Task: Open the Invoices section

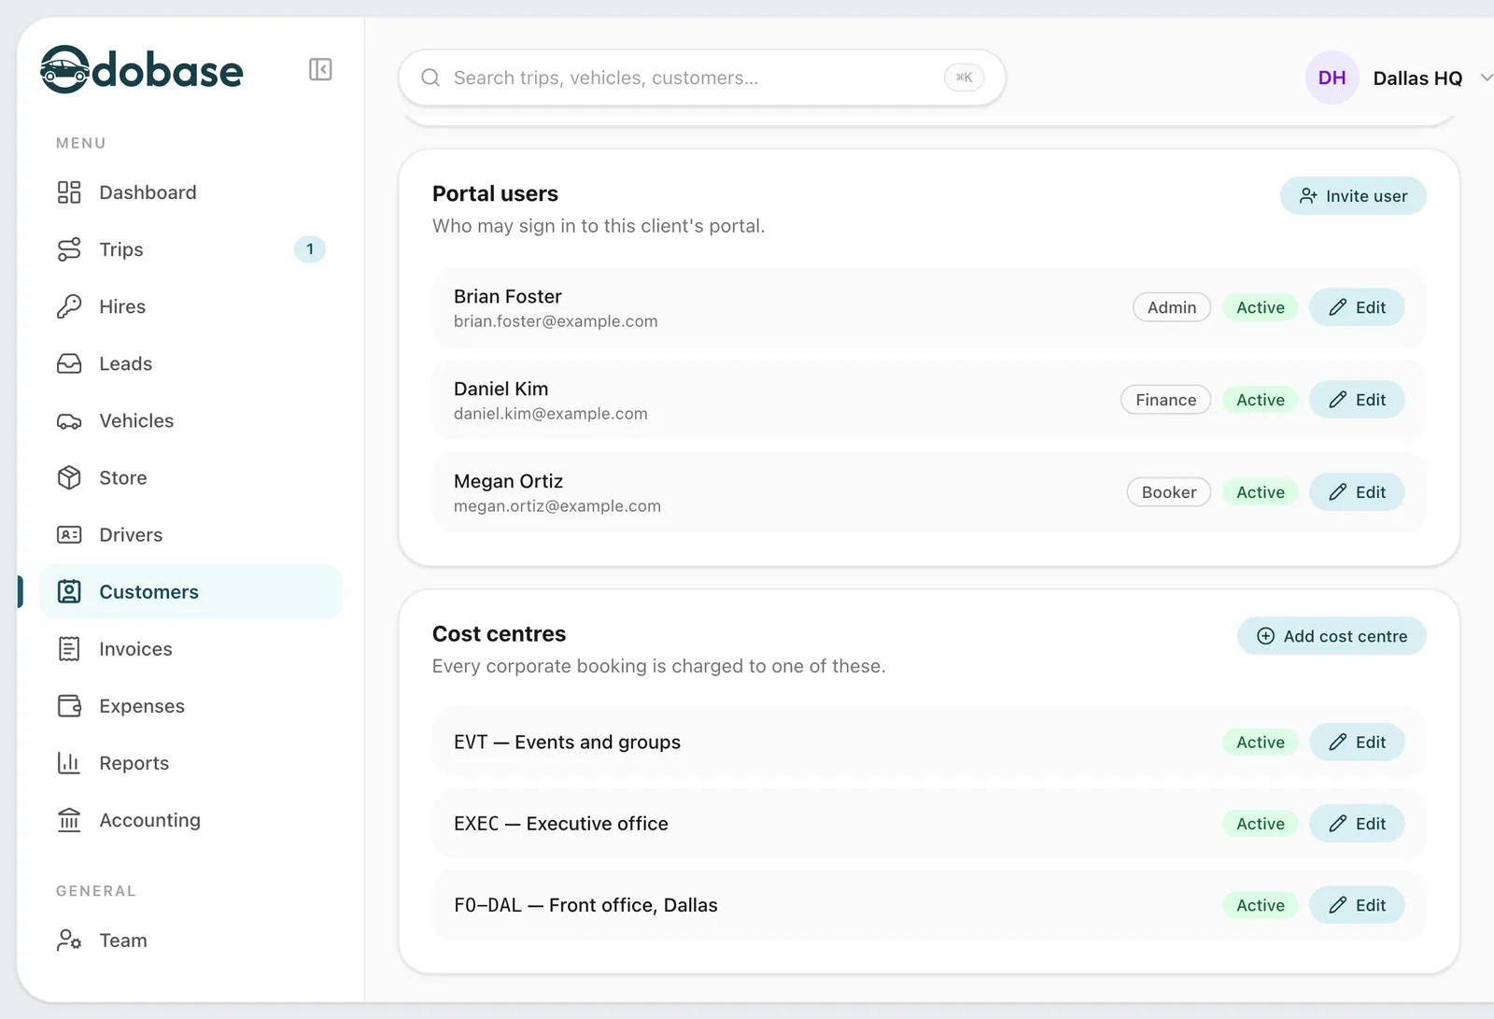Action: click(x=191, y=648)
